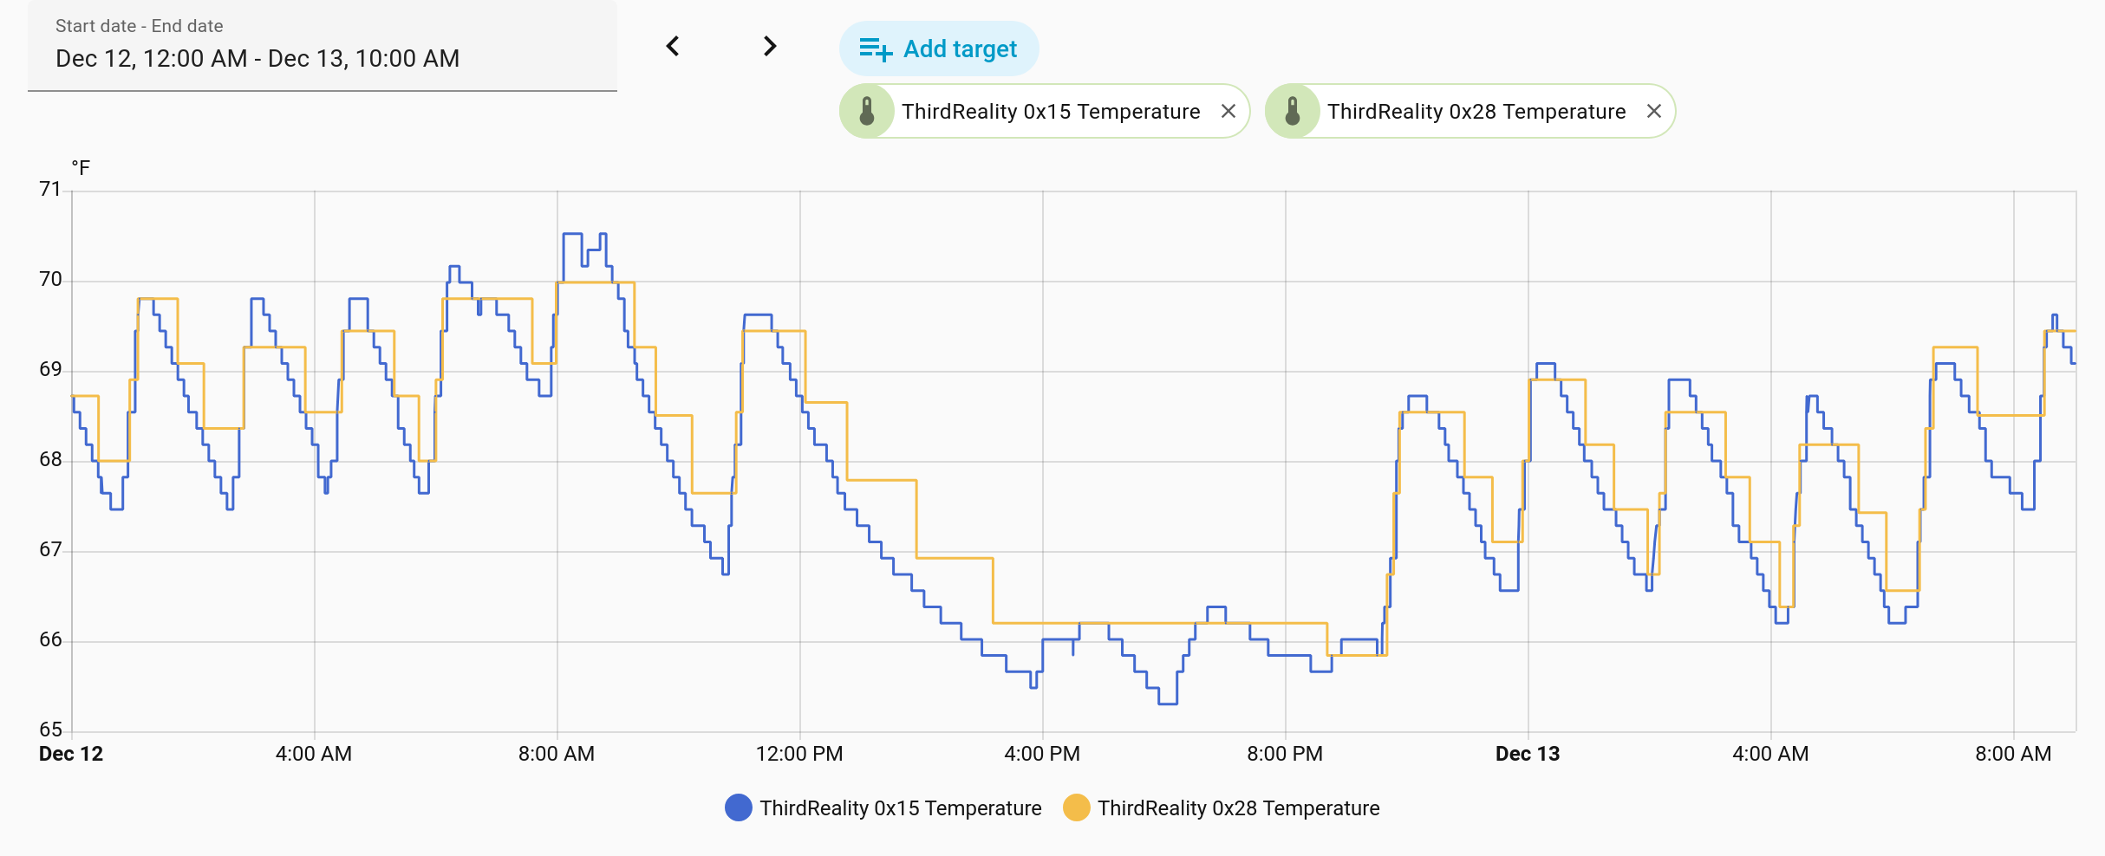Remove the ThirdReality 0x15 Temperature target
Viewport: 2105px width, 856px height.
point(1228,111)
